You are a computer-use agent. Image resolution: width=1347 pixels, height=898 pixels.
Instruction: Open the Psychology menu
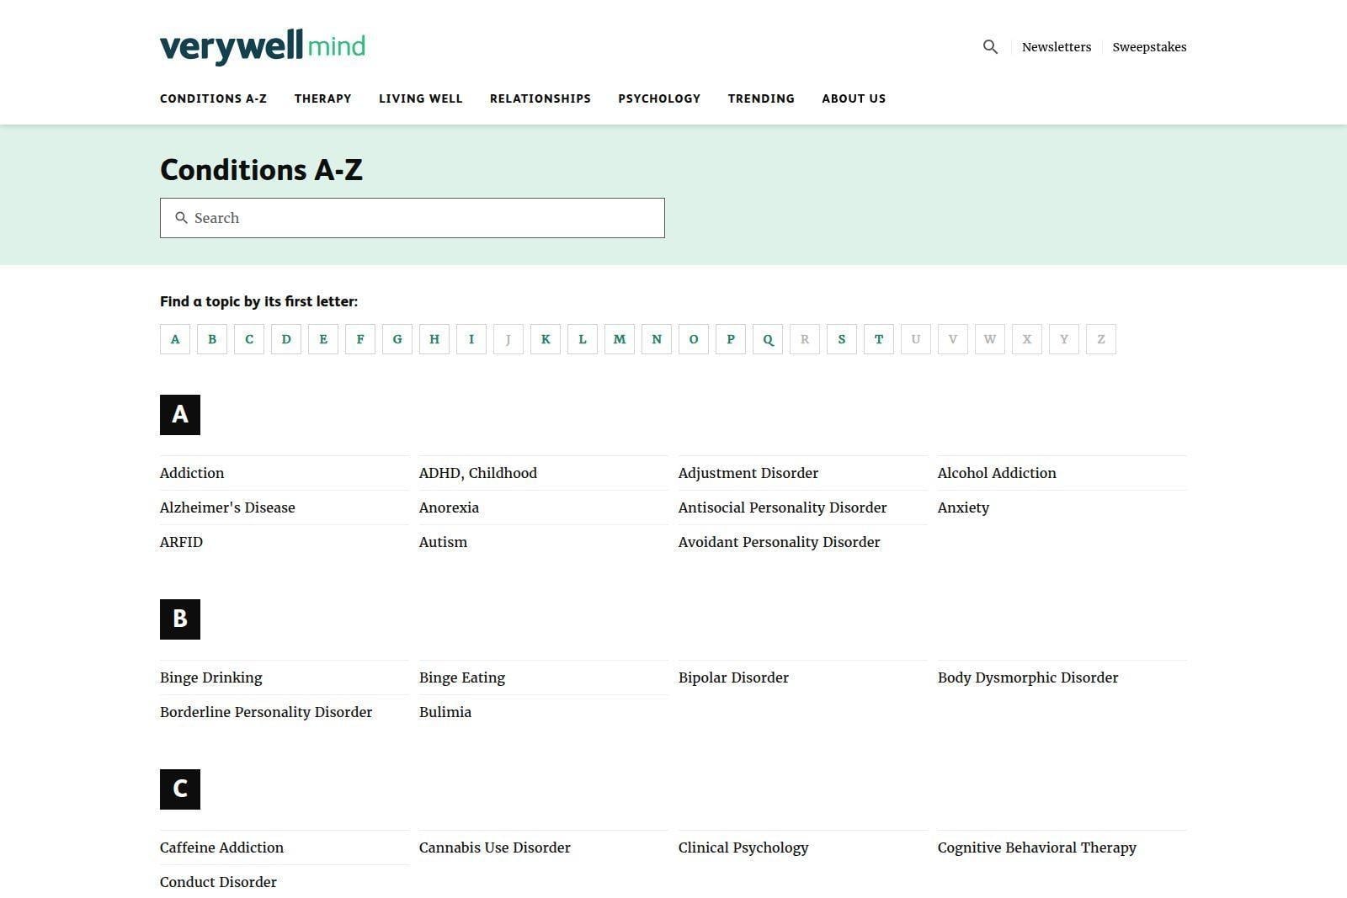[x=659, y=98]
